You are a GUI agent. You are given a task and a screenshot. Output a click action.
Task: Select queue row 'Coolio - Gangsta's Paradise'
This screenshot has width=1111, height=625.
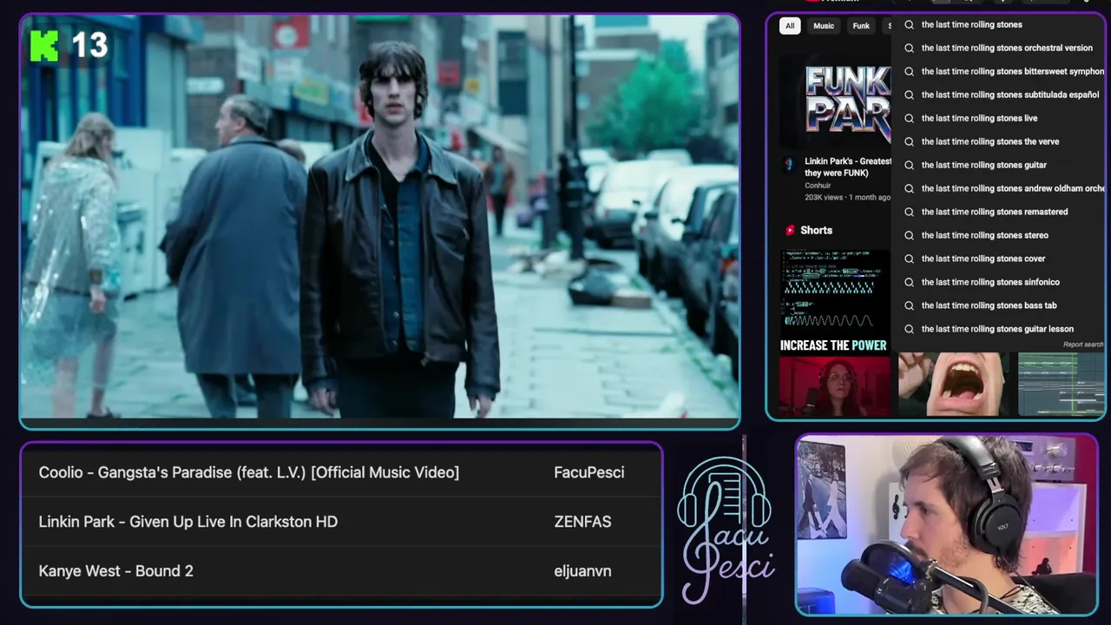[x=341, y=472]
